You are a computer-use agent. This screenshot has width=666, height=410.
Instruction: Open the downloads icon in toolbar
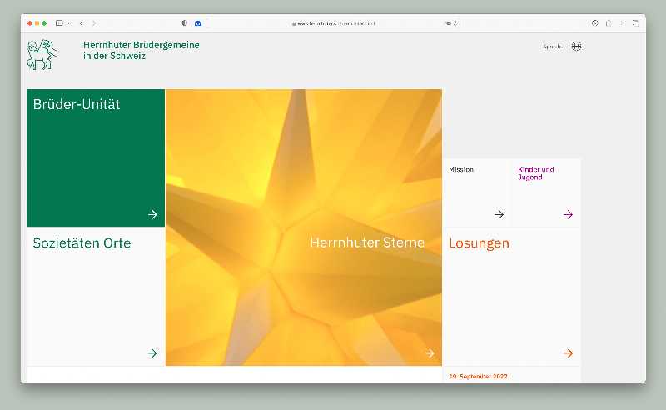point(594,23)
